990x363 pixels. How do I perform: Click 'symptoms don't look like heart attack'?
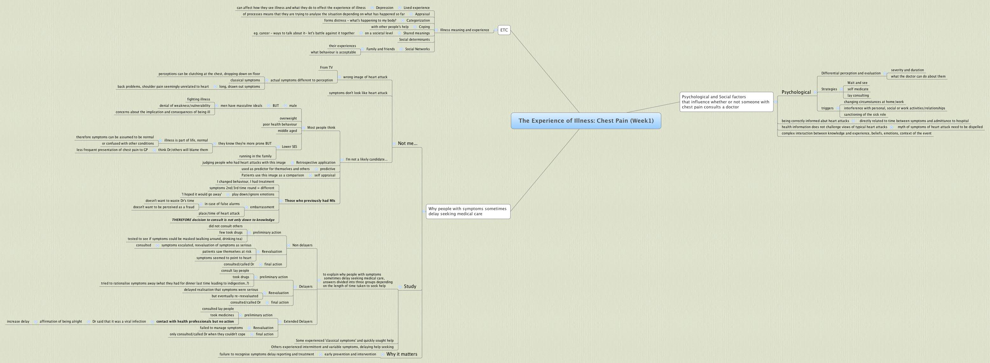(x=358, y=93)
